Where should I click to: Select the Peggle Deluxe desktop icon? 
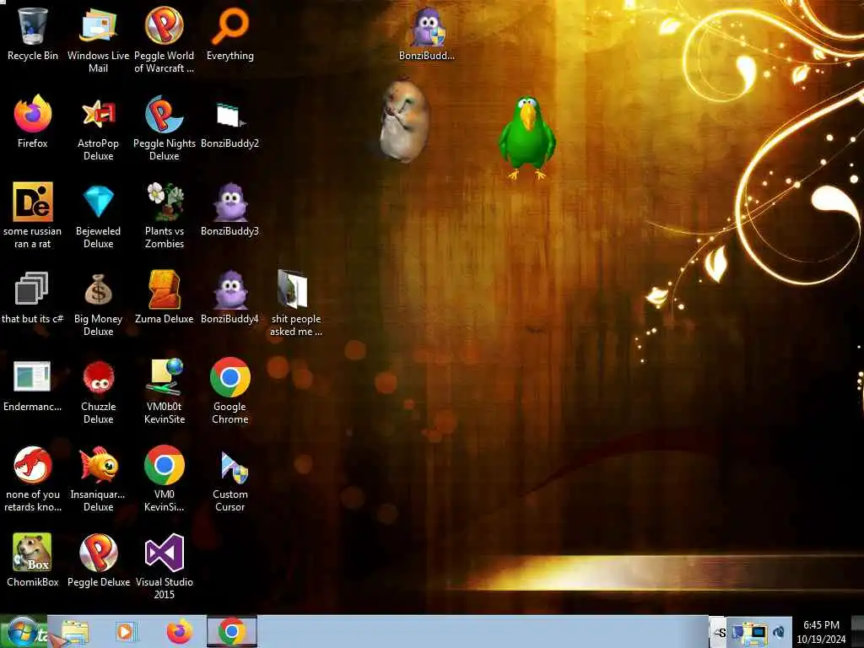pyautogui.click(x=98, y=560)
